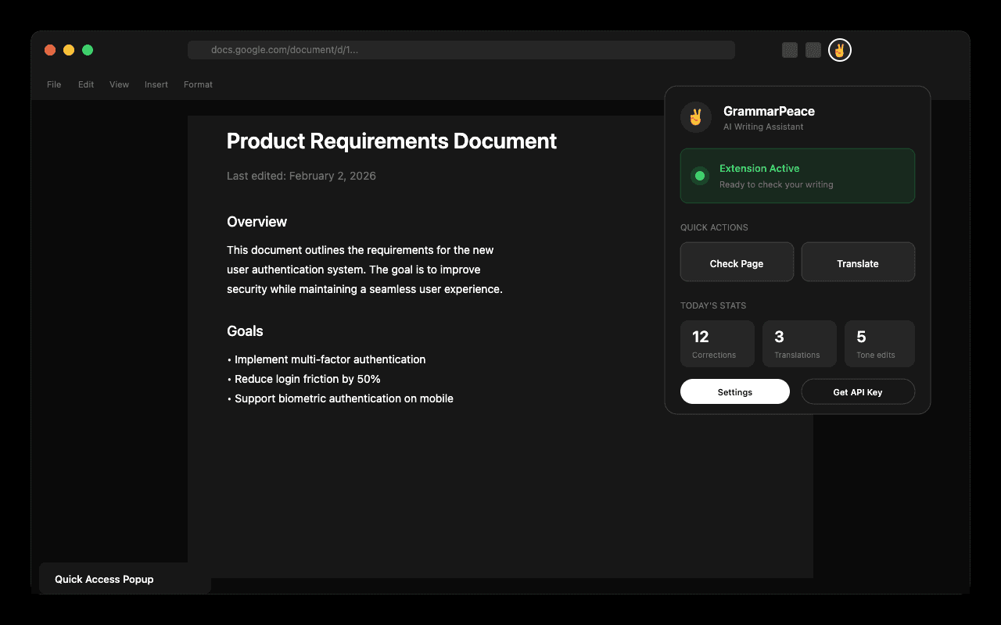Open the File menu
The width and height of the screenshot is (1001, 625).
pos(54,84)
